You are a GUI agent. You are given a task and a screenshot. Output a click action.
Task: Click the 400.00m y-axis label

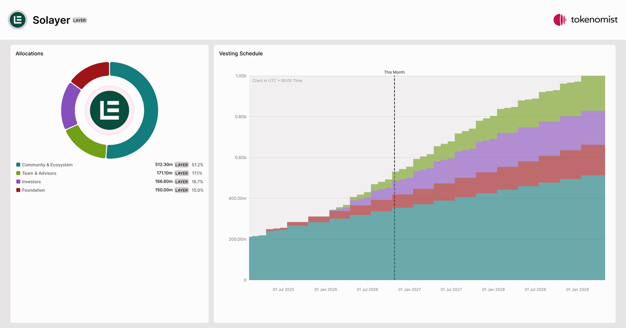click(x=237, y=198)
